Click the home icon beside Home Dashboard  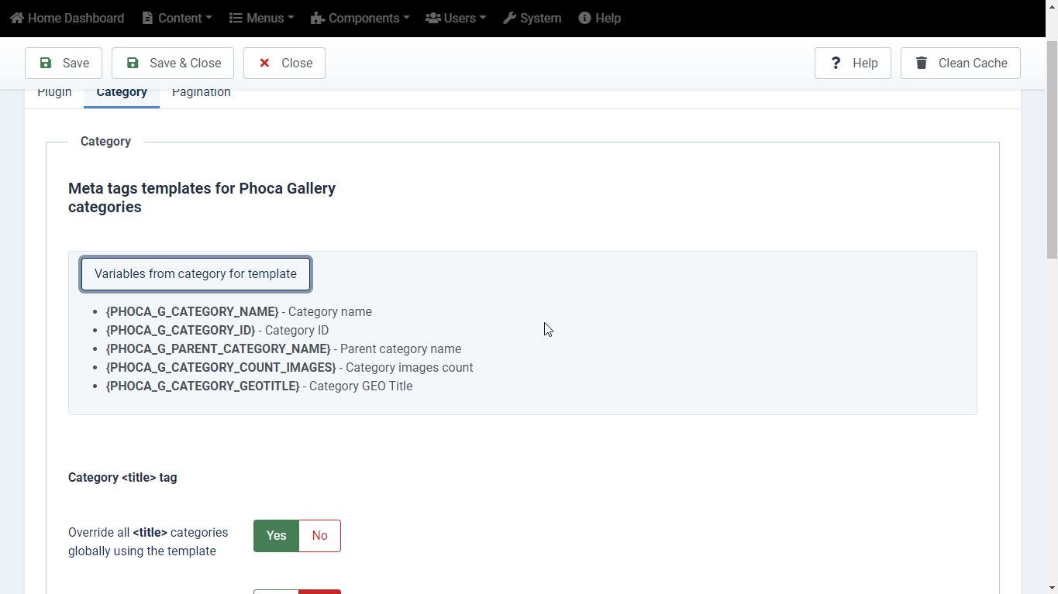tap(17, 18)
